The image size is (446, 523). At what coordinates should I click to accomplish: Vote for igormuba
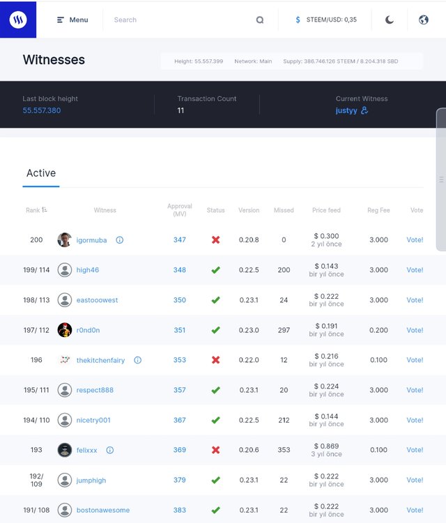coord(415,240)
